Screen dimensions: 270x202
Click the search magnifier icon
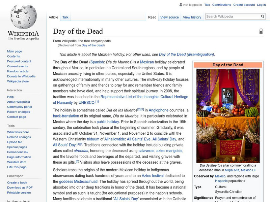click(x=263, y=16)
